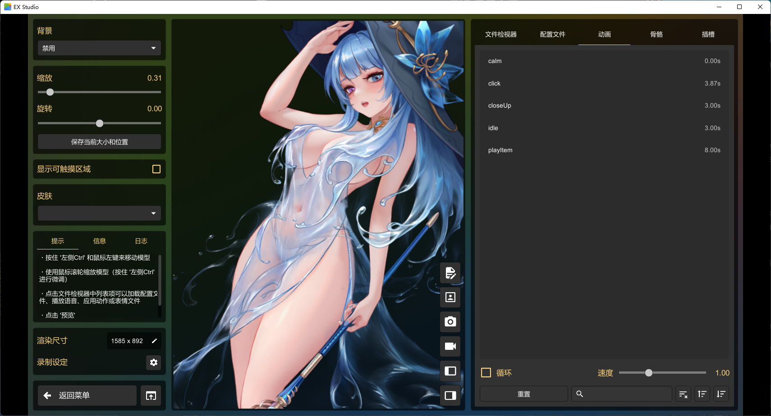Minimize the EX Studio window
This screenshot has height=416, width=771.
tap(719, 7)
